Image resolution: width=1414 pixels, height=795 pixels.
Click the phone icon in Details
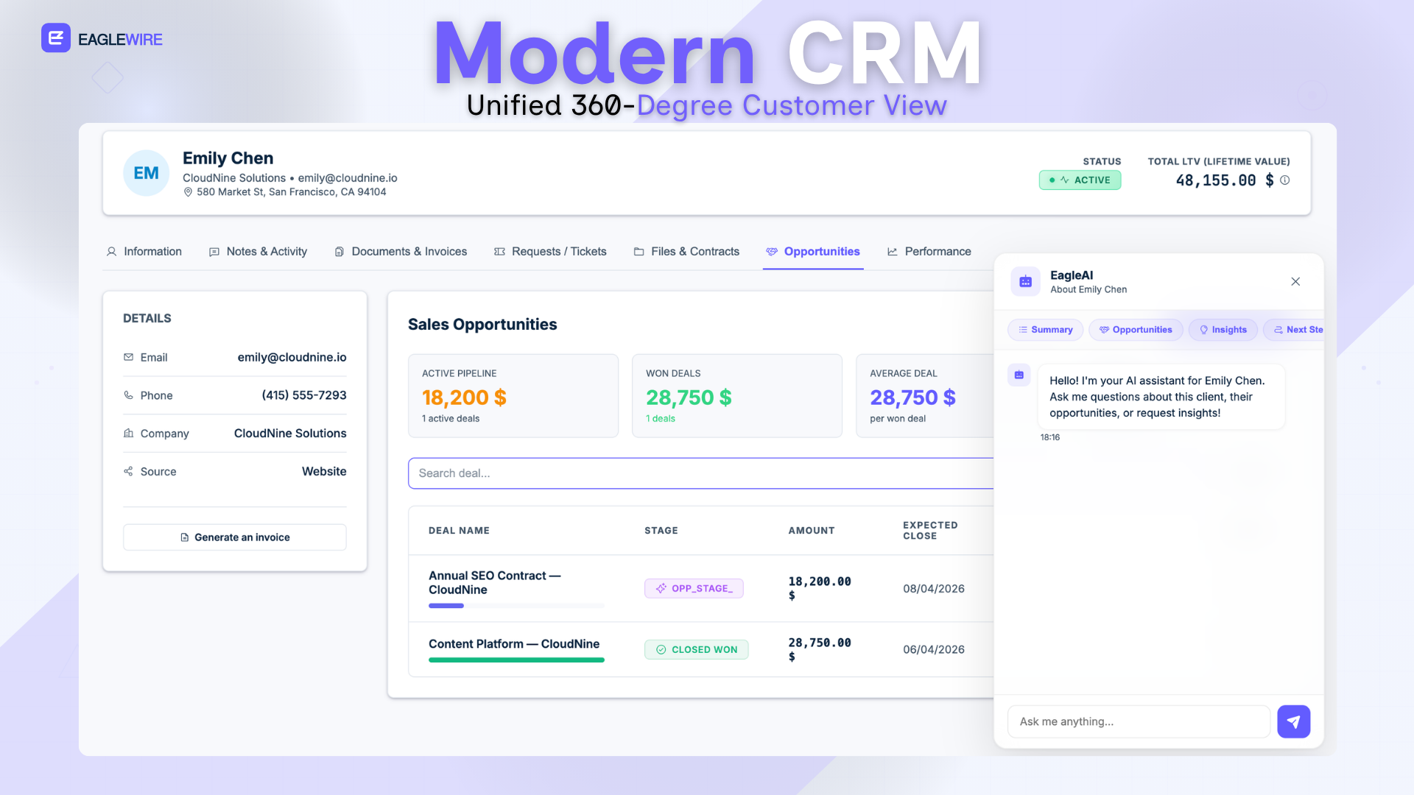(129, 395)
